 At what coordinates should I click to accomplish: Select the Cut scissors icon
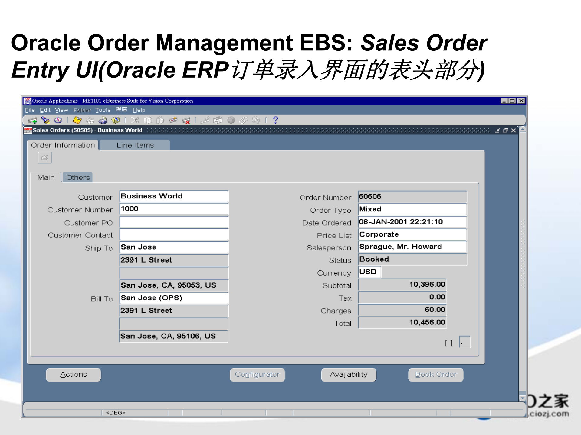coord(135,120)
